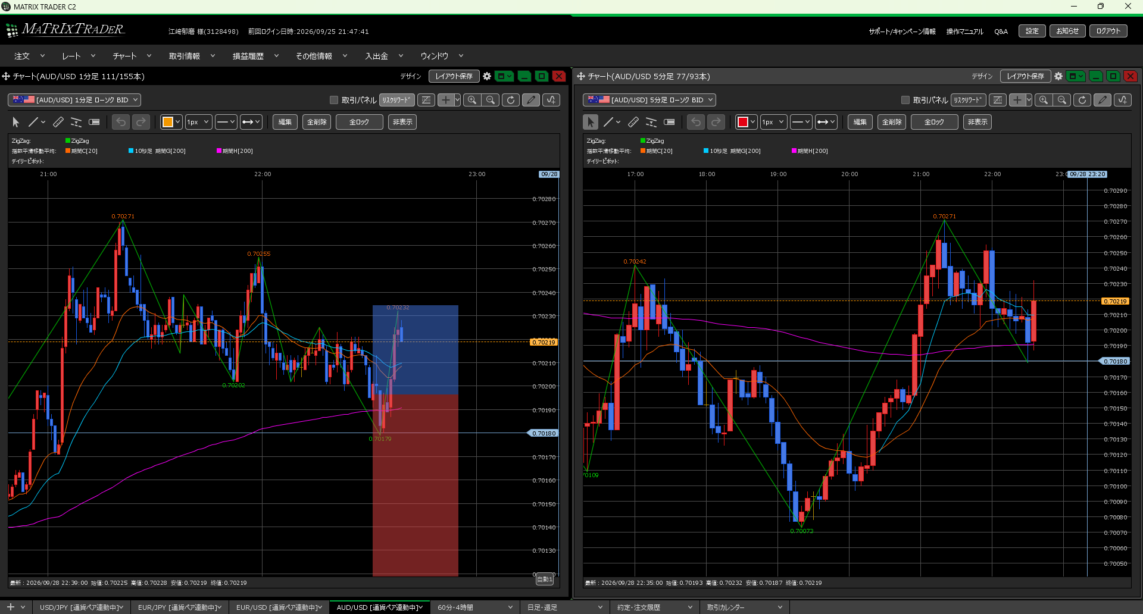The width and height of the screenshot is (1143, 614).
Task: Toggle chart grid lines button in 1-minute chart
Action: pyautogui.click(x=426, y=100)
